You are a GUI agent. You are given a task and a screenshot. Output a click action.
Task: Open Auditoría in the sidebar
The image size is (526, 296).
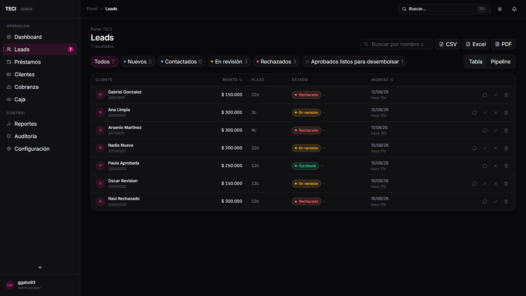click(x=40, y=136)
